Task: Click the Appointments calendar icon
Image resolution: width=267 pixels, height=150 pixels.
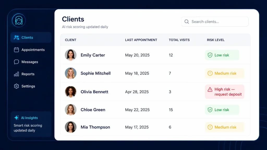Action: tap(16, 50)
